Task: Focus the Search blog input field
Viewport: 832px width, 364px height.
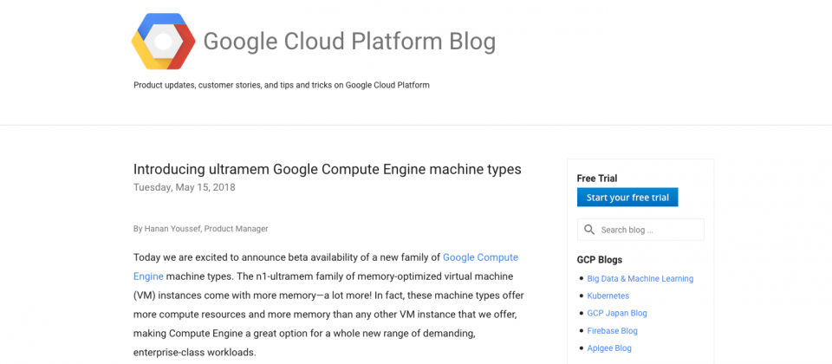Action: coord(648,230)
